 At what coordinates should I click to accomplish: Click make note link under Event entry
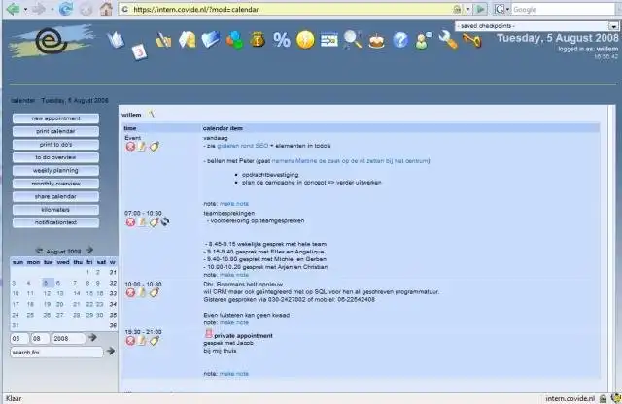click(234, 204)
